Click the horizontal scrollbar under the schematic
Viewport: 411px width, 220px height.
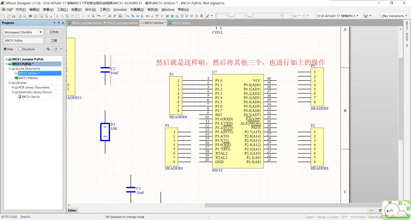293,205
